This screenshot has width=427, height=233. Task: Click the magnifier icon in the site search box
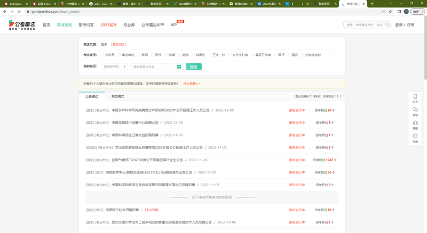pyautogui.click(x=387, y=24)
